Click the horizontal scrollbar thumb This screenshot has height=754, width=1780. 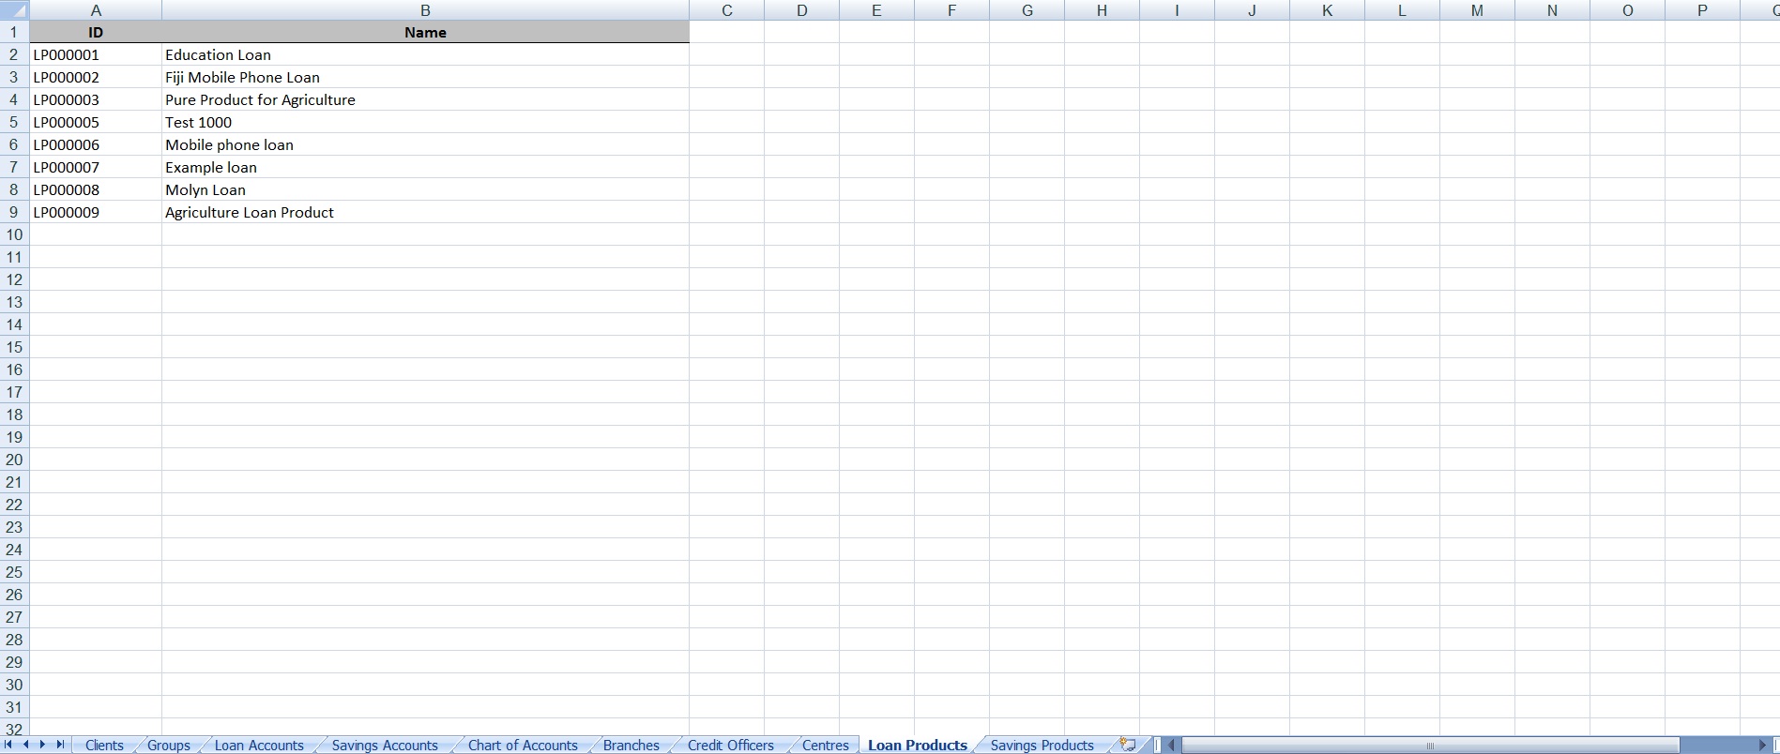click(1430, 746)
